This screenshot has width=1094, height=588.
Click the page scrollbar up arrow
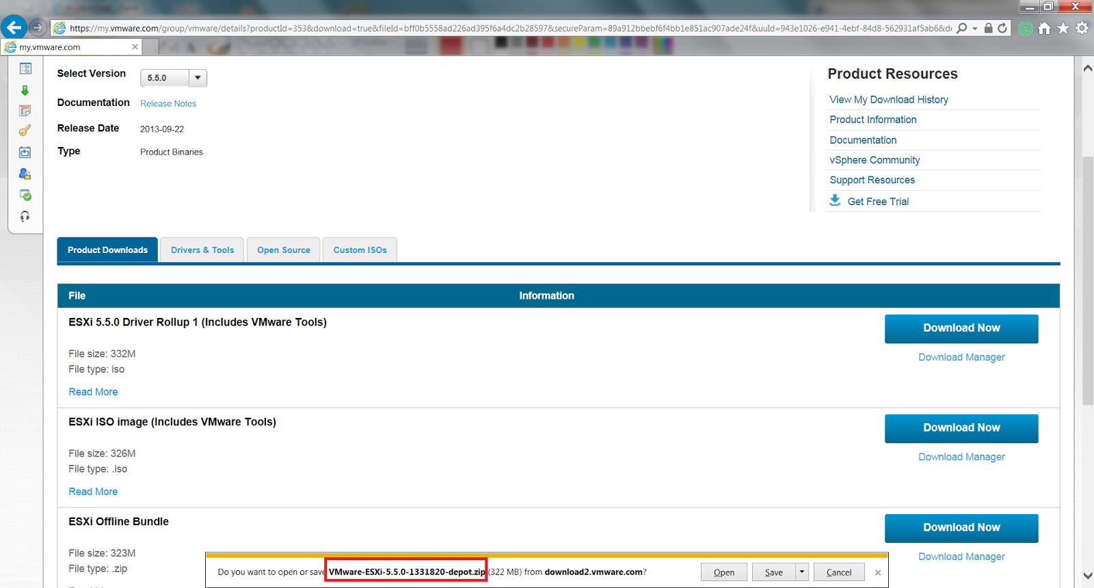pos(1088,68)
